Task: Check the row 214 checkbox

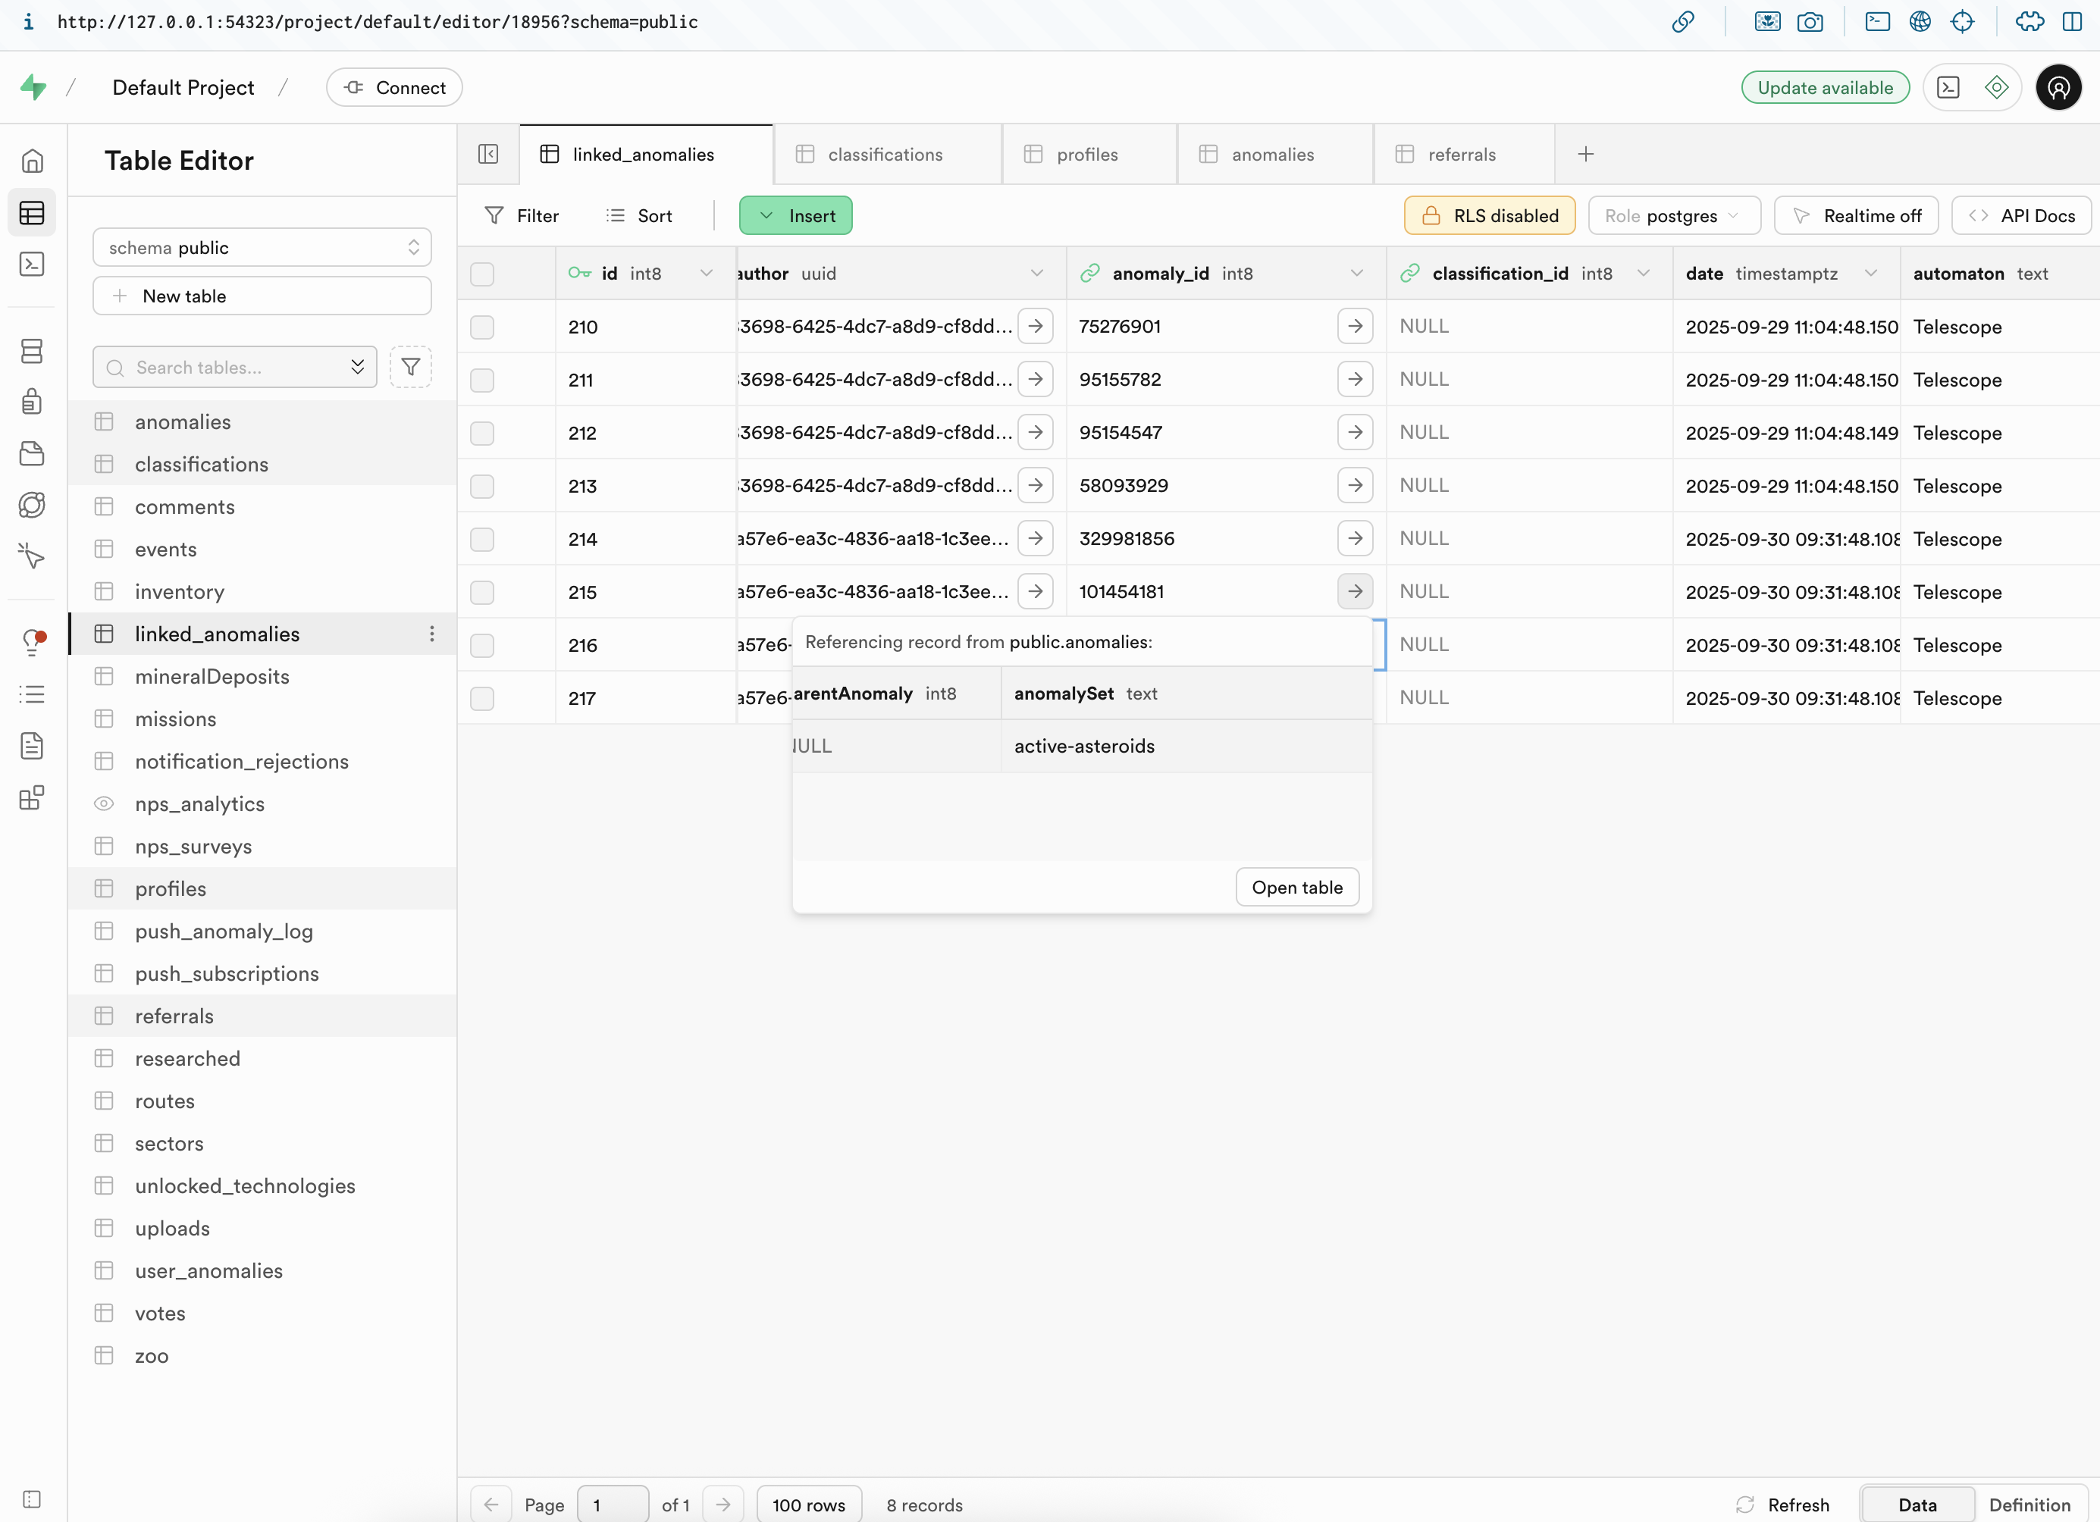Action: click(481, 539)
